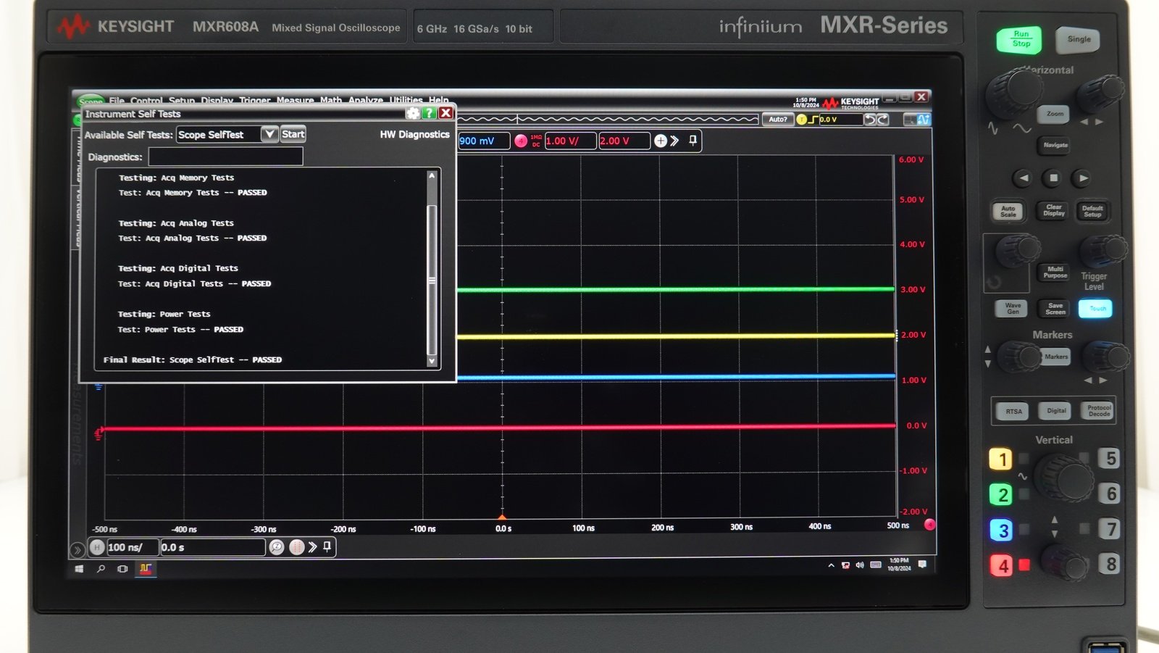Push the Zoom key on front panel

[1055, 114]
